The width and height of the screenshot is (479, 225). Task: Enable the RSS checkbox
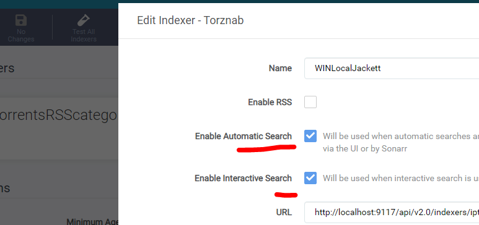310,102
